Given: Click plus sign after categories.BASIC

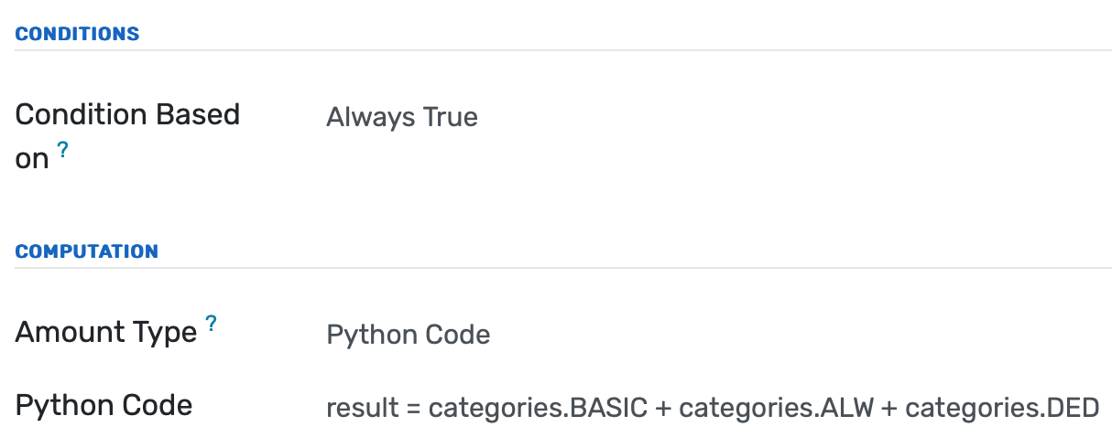Looking at the screenshot, I should click(x=664, y=408).
